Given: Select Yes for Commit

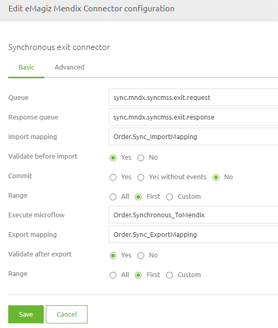Looking at the screenshot, I should [x=113, y=177].
